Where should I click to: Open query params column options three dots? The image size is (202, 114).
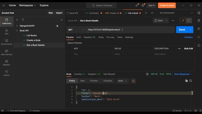[179, 48]
